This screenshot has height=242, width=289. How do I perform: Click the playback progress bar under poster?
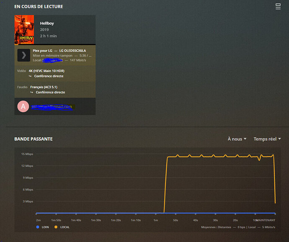tap(55, 44)
